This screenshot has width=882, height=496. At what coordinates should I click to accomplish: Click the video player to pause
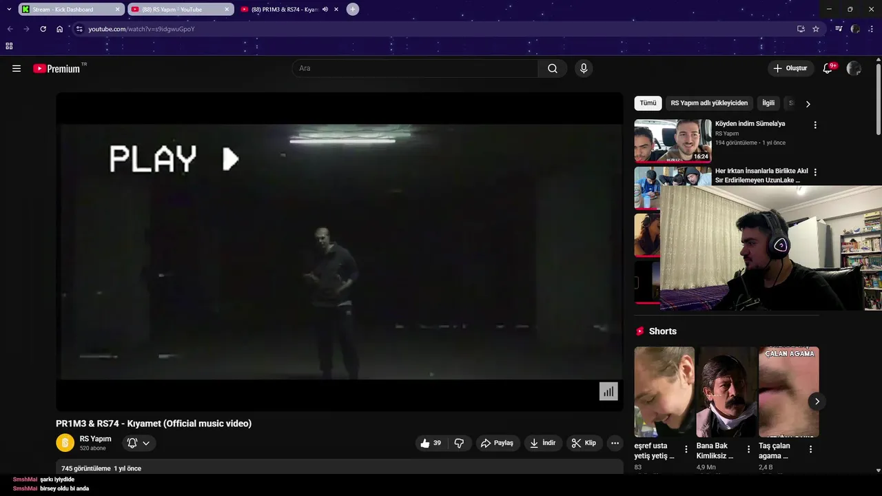340,251
